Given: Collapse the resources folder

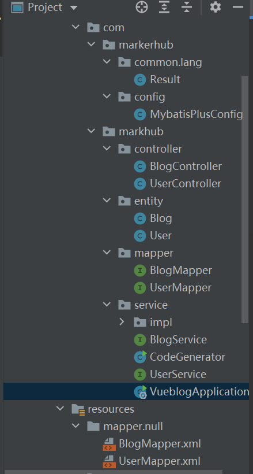Looking at the screenshot, I should click(x=60, y=409).
